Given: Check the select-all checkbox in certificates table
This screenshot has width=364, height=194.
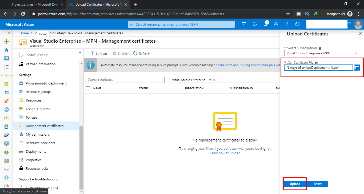Looking at the screenshot, I should click(x=88, y=88).
